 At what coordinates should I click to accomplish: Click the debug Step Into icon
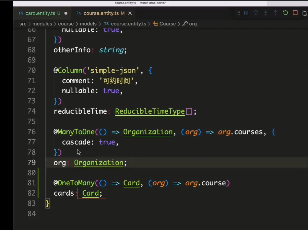click(266, 13)
